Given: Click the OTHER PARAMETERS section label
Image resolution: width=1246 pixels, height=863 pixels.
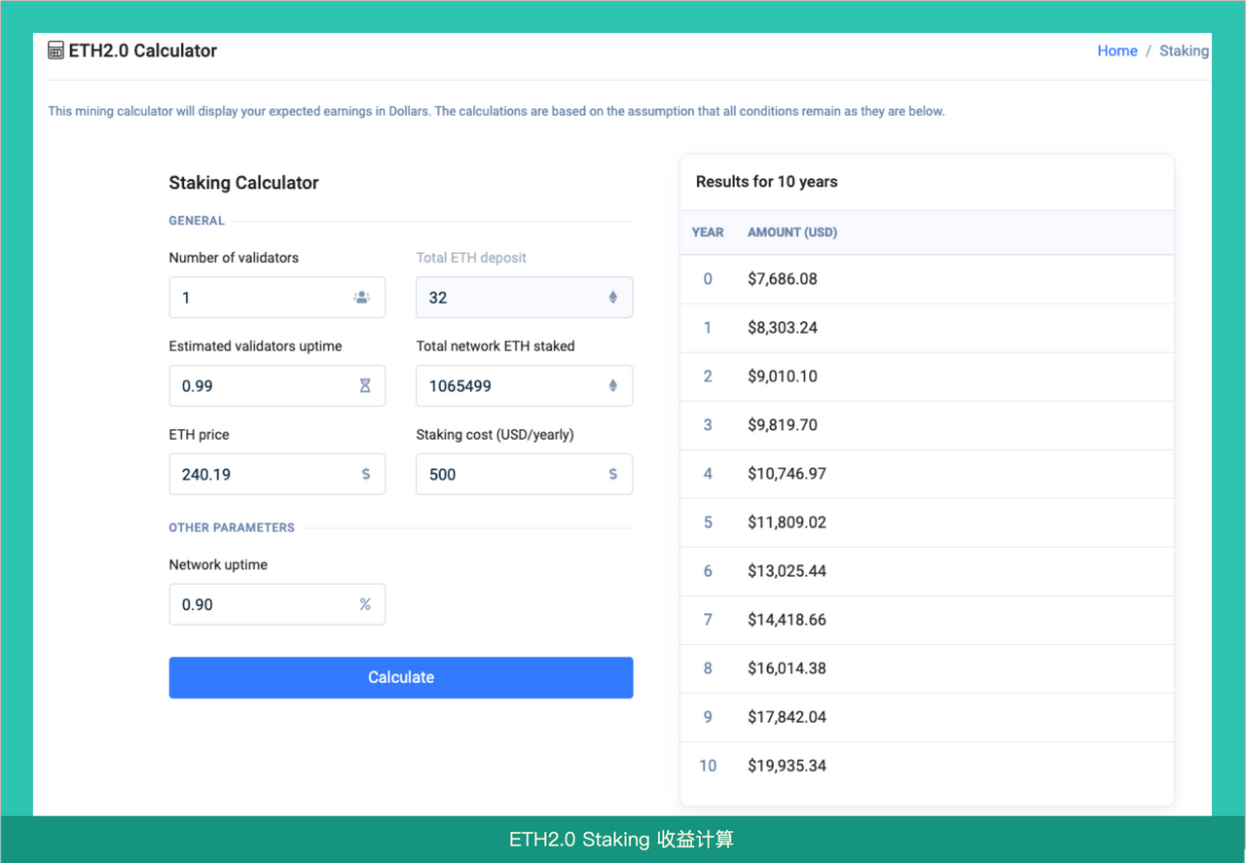Looking at the screenshot, I should (x=232, y=527).
